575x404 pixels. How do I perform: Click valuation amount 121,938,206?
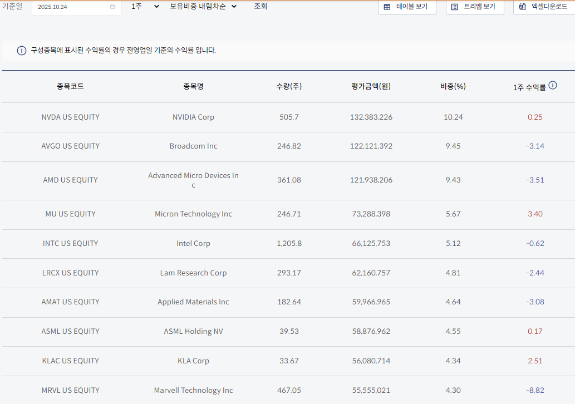tap(371, 180)
